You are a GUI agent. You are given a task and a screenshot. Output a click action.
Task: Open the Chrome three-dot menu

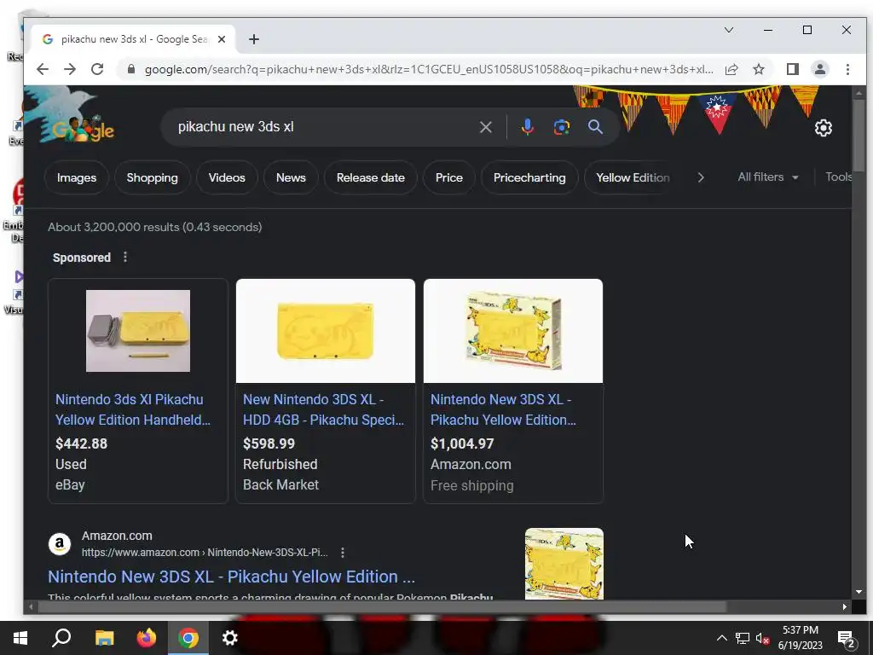847,69
